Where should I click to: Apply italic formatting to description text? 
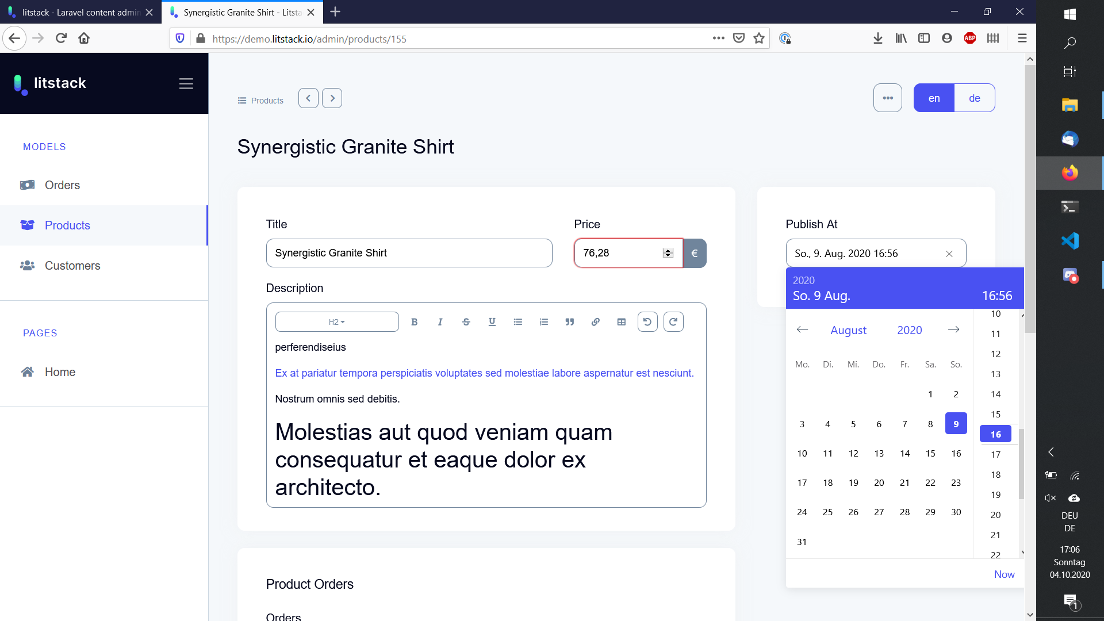tap(440, 321)
